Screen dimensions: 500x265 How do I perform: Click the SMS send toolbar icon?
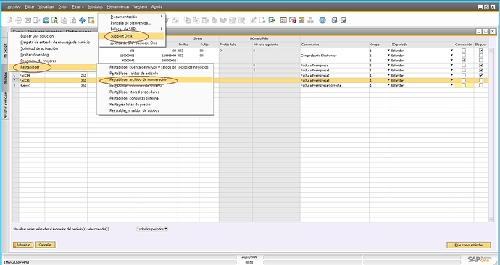coord(37,20)
